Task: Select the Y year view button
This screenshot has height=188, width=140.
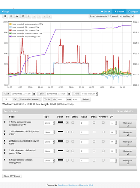Action: pyautogui.click(x=29, y=16)
